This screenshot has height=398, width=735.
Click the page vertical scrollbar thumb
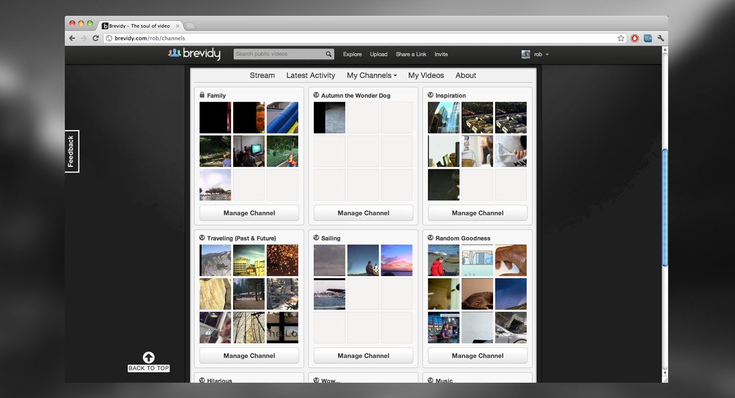pos(665,207)
